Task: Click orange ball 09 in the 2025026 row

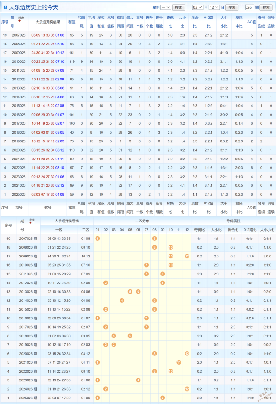Action: click(x=163, y=398)
